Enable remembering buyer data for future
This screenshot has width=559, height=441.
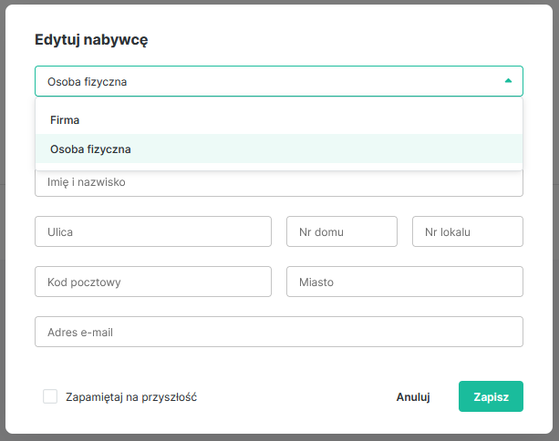[50, 396]
